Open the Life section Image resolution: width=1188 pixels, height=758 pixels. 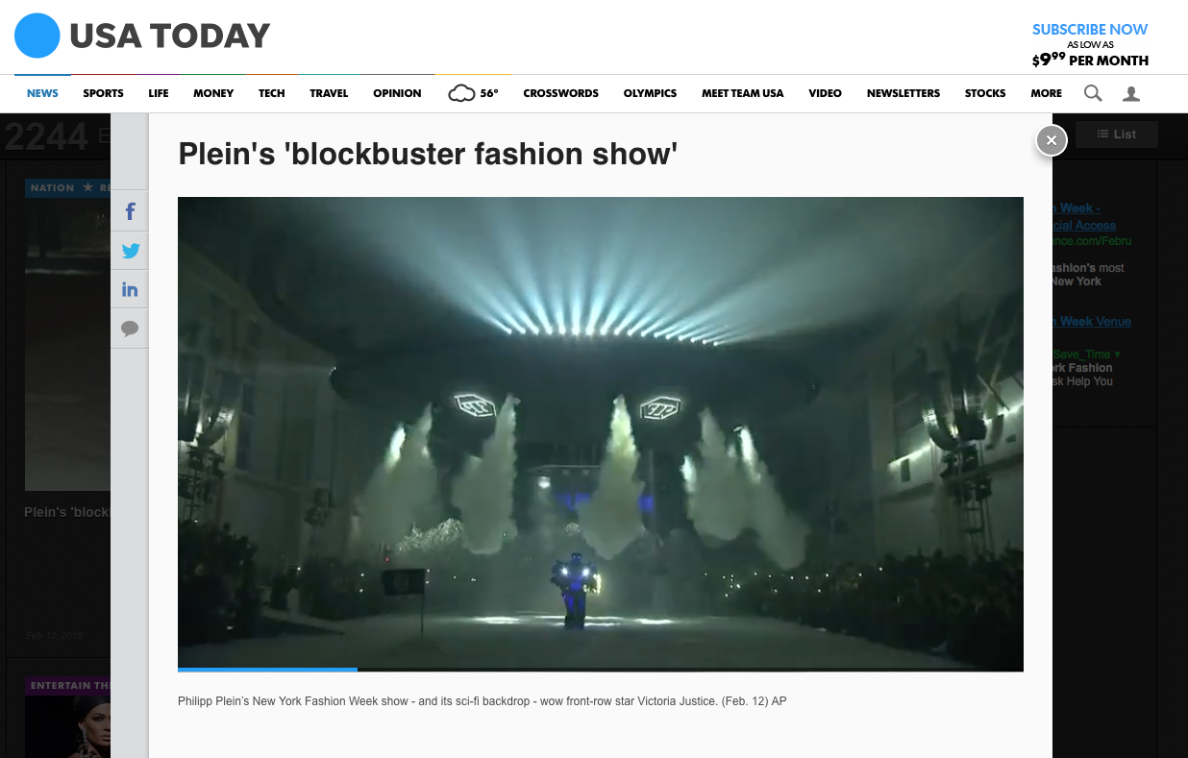(x=159, y=93)
